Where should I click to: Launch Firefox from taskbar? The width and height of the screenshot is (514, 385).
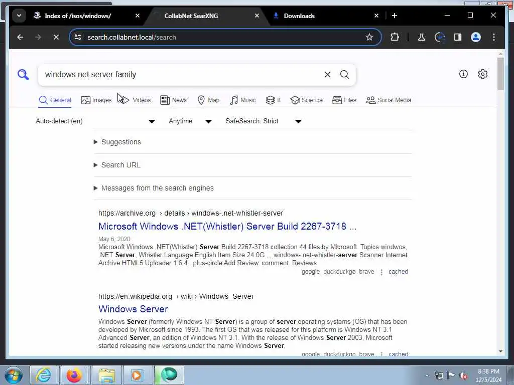tap(74, 375)
